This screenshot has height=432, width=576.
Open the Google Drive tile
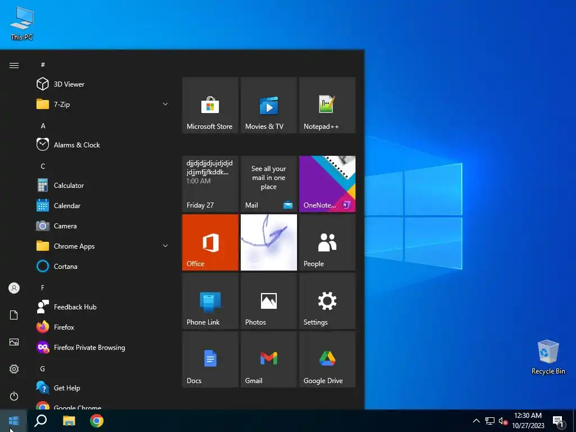(327, 359)
